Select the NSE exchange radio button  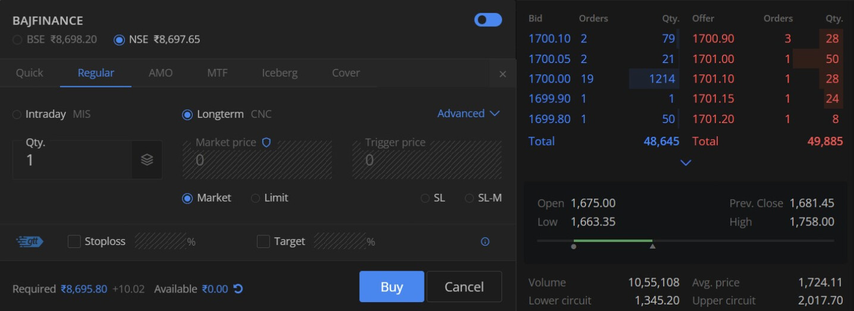[119, 40]
